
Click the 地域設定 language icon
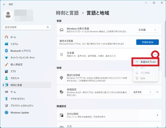tap(61, 92)
